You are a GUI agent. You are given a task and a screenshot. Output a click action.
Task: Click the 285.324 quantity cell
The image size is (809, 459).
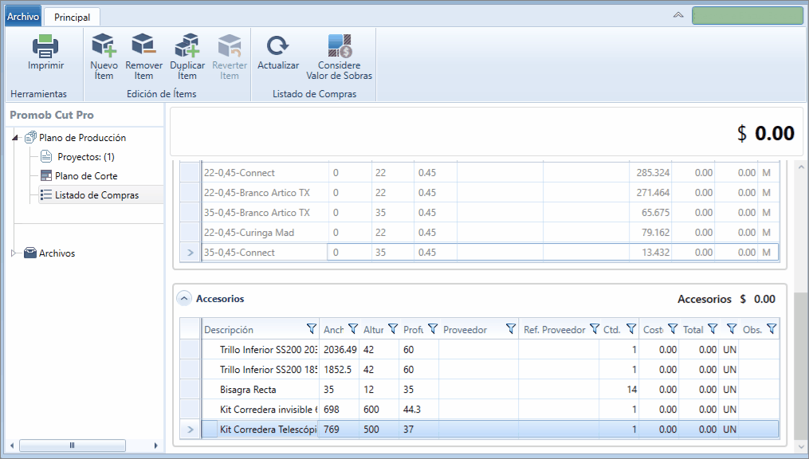(650, 173)
